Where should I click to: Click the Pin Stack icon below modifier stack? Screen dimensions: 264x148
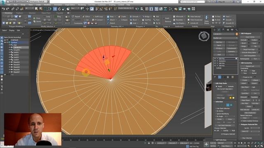tap(215, 77)
